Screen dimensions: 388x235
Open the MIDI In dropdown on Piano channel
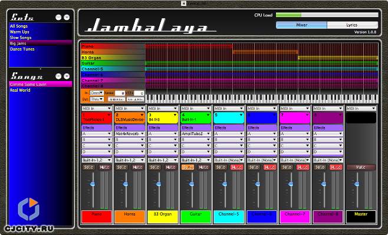pyautogui.click(x=96, y=109)
